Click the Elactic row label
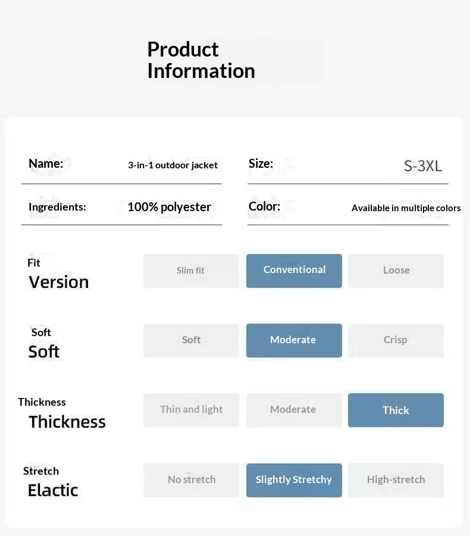470x536 pixels. [x=52, y=490]
